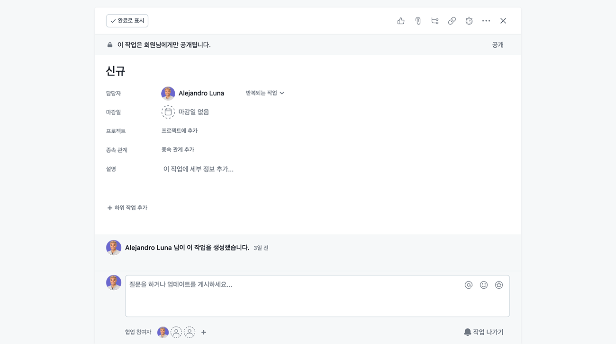Add a subtask with 하위 작업 추가
Viewport: 616px width, 344px height.
tap(127, 208)
